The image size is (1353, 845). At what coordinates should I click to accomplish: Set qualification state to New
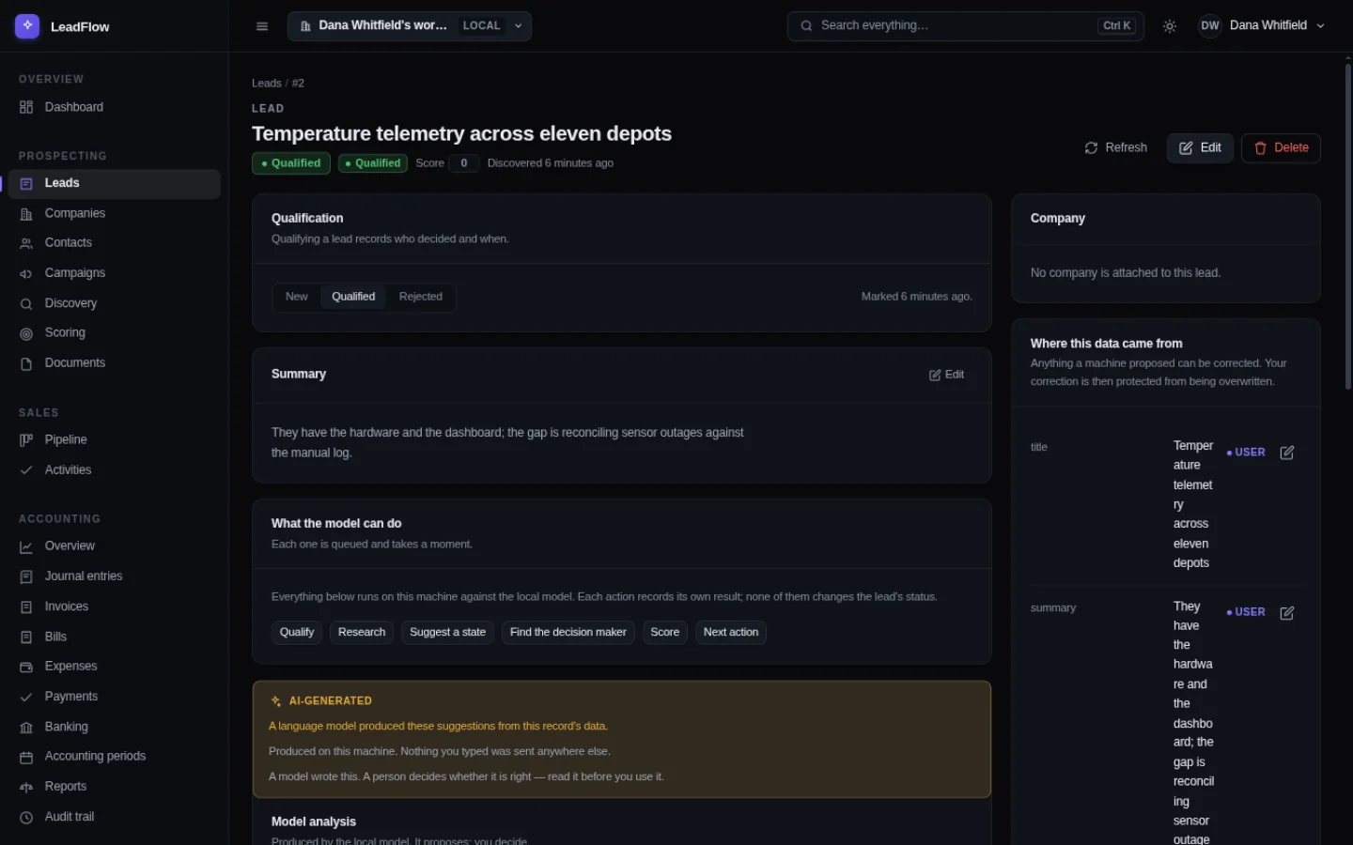click(296, 297)
